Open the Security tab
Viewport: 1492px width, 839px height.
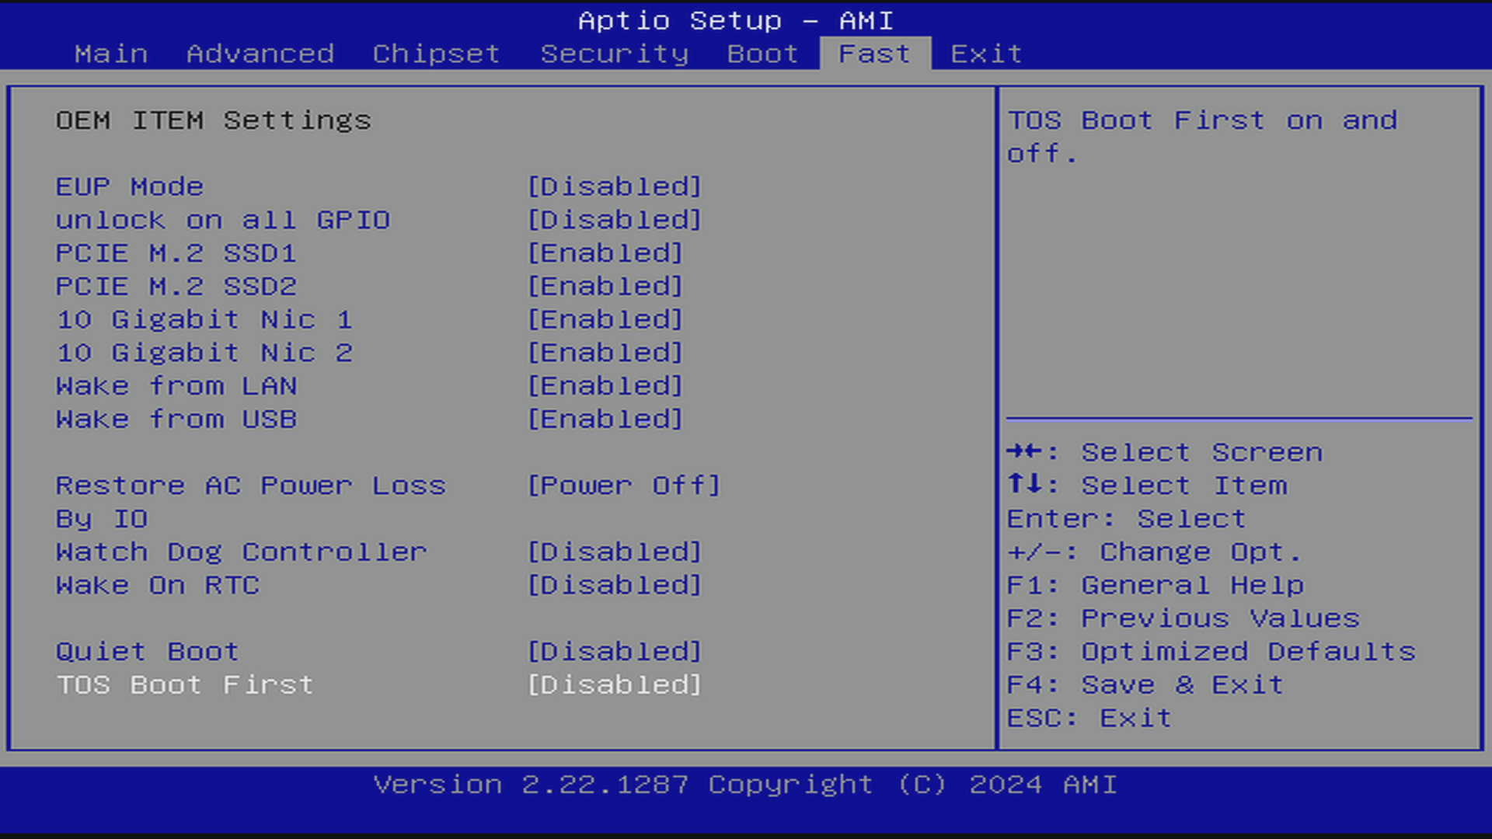click(615, 54)
